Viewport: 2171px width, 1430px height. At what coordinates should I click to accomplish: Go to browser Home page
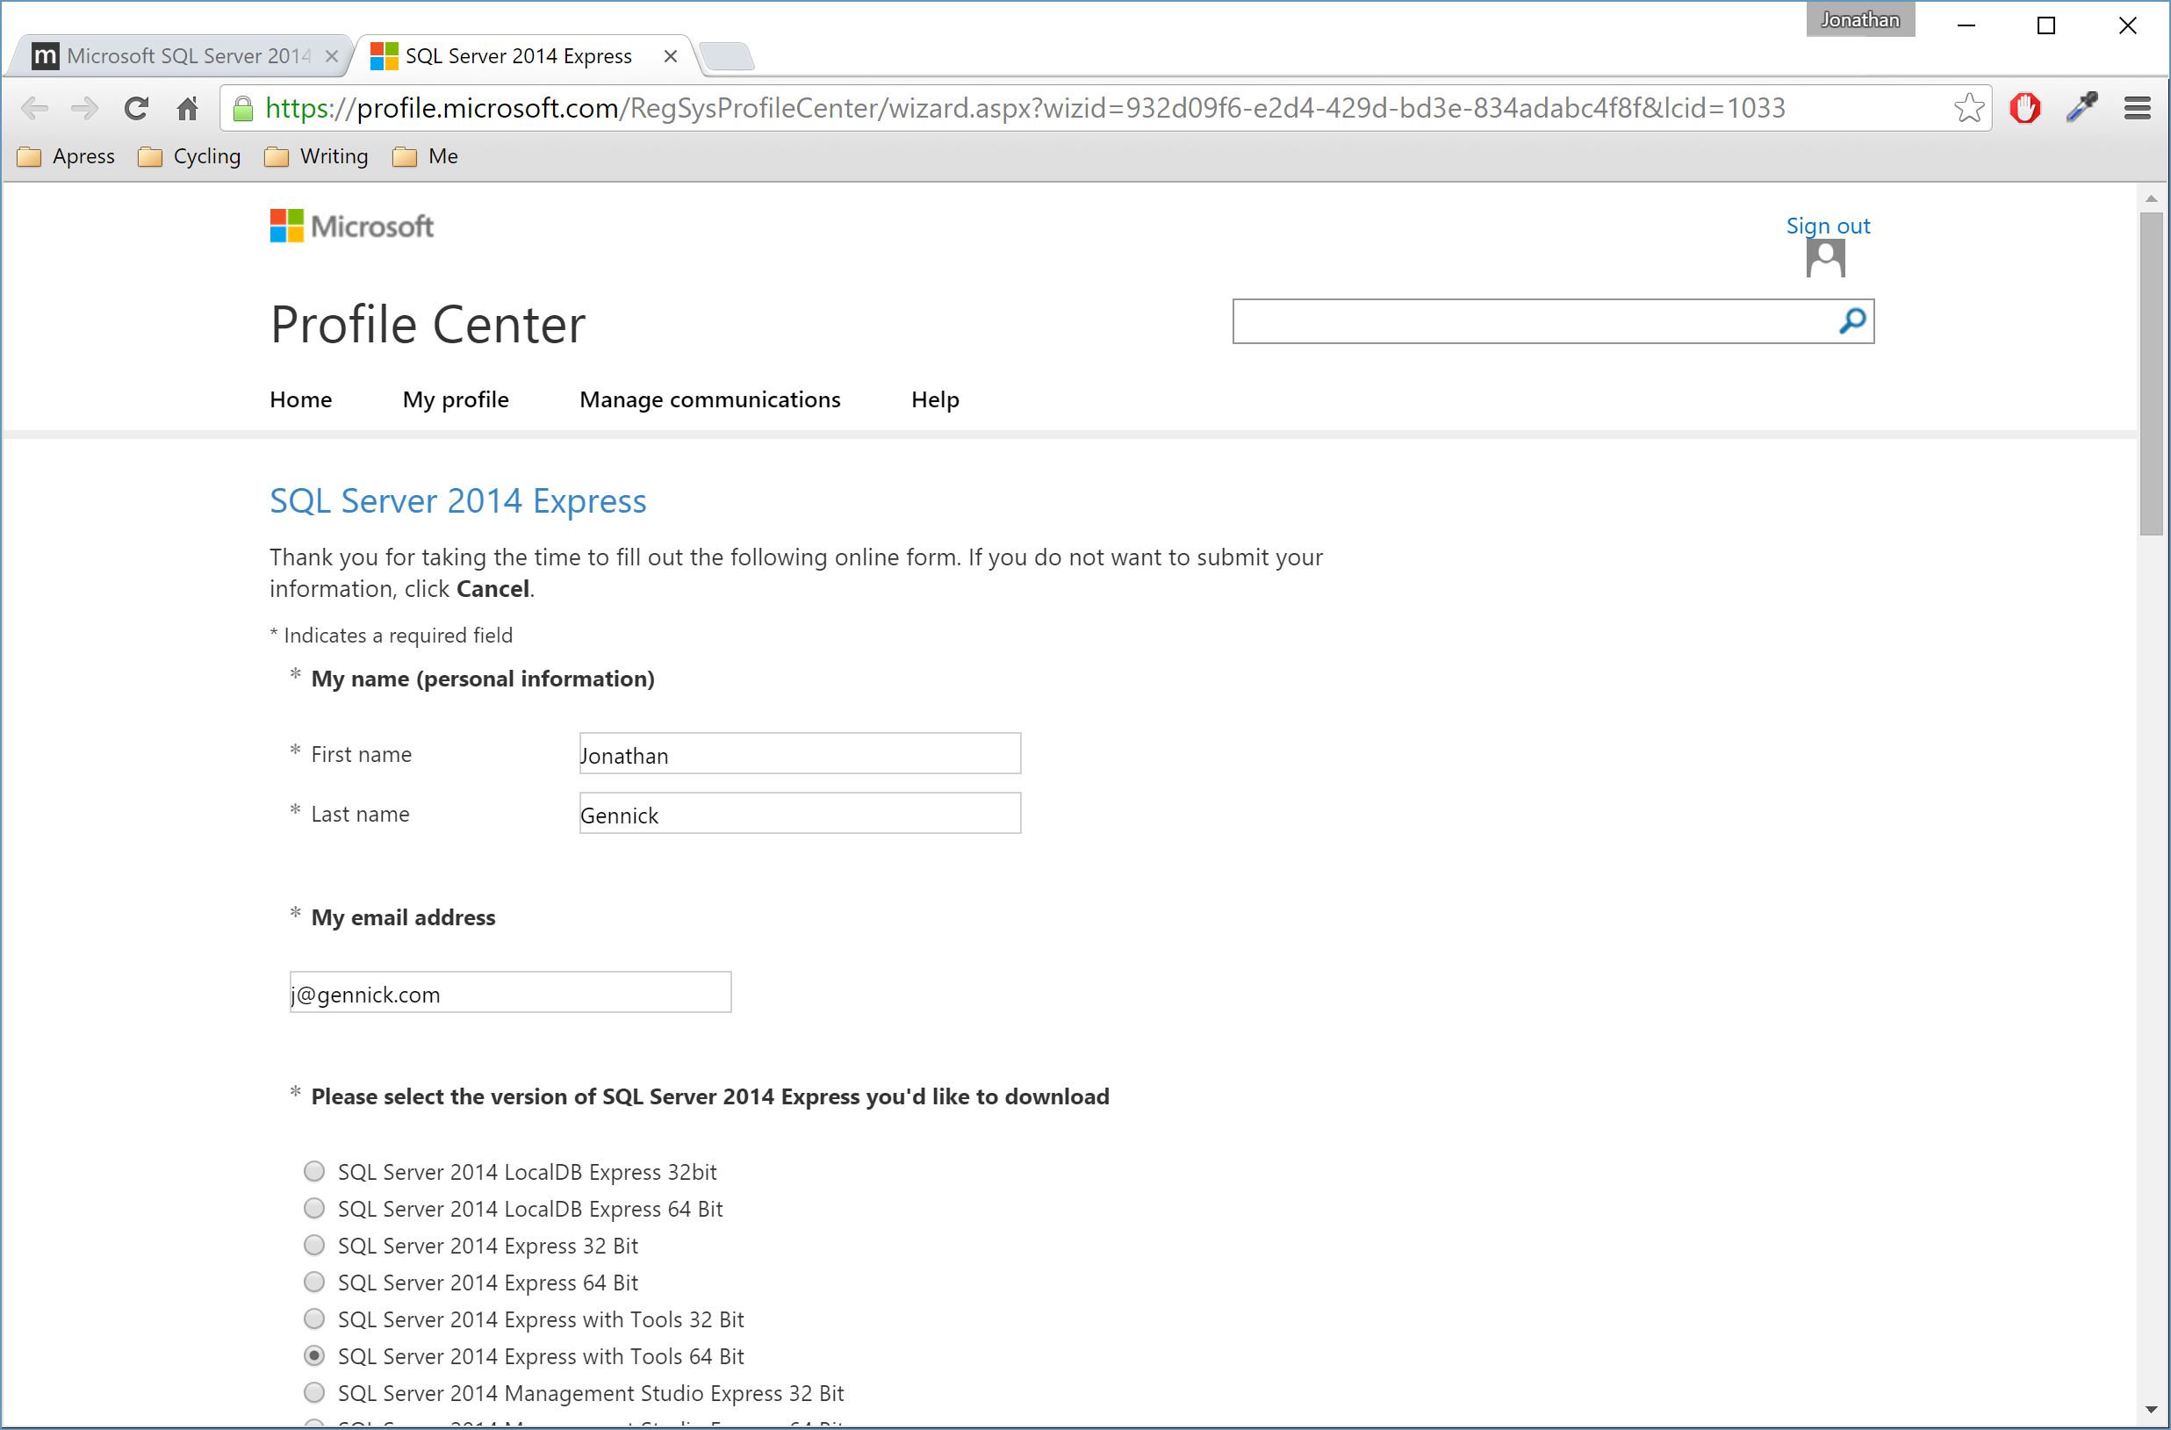187,109
